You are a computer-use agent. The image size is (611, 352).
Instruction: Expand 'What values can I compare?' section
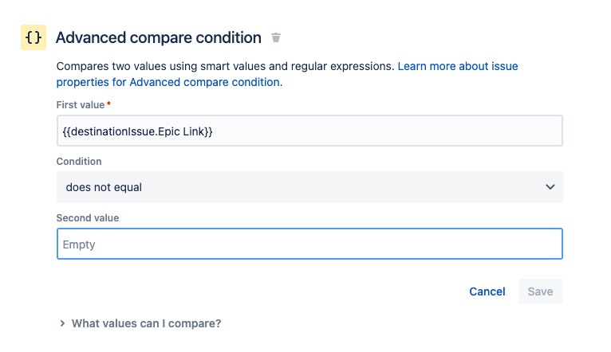(146, 323)
